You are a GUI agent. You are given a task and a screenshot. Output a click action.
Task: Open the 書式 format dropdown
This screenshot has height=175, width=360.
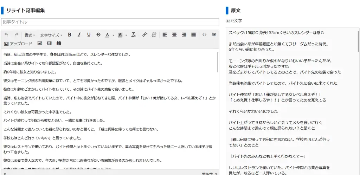coord(30,35)
